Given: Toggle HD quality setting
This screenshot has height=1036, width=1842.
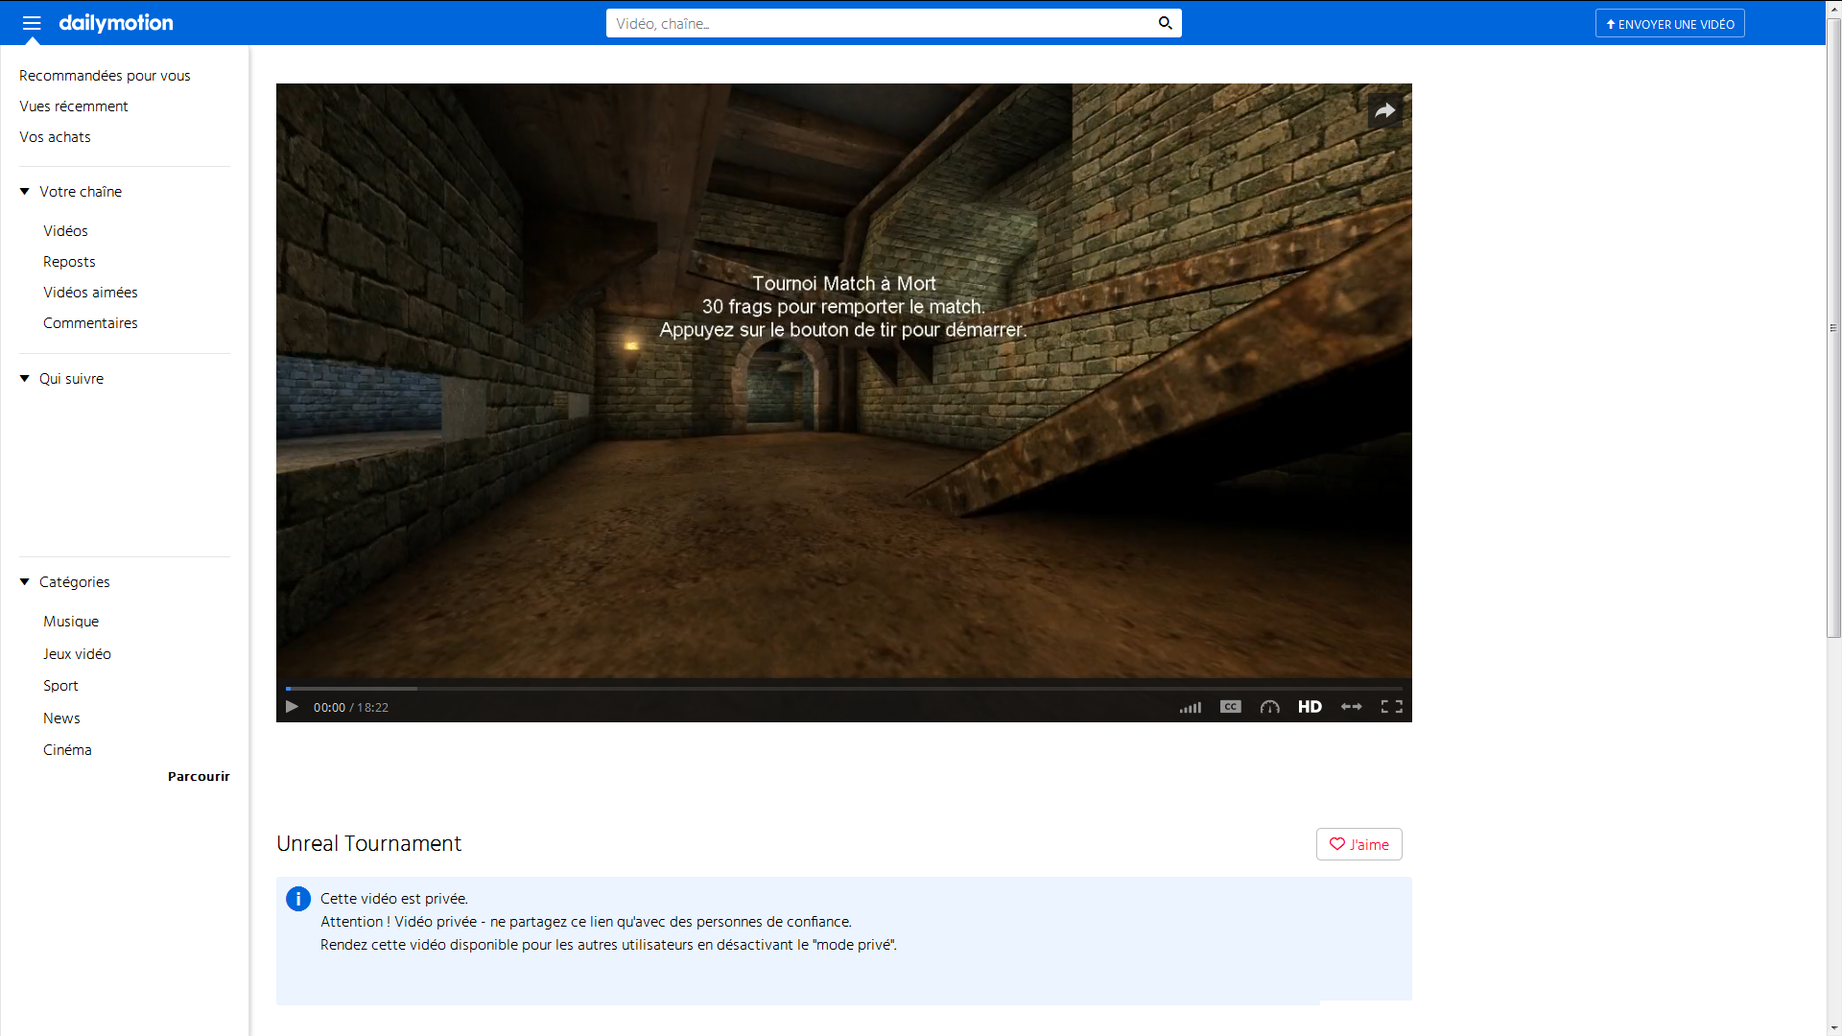Looking at the screenshot, I should pos(1310,707).
